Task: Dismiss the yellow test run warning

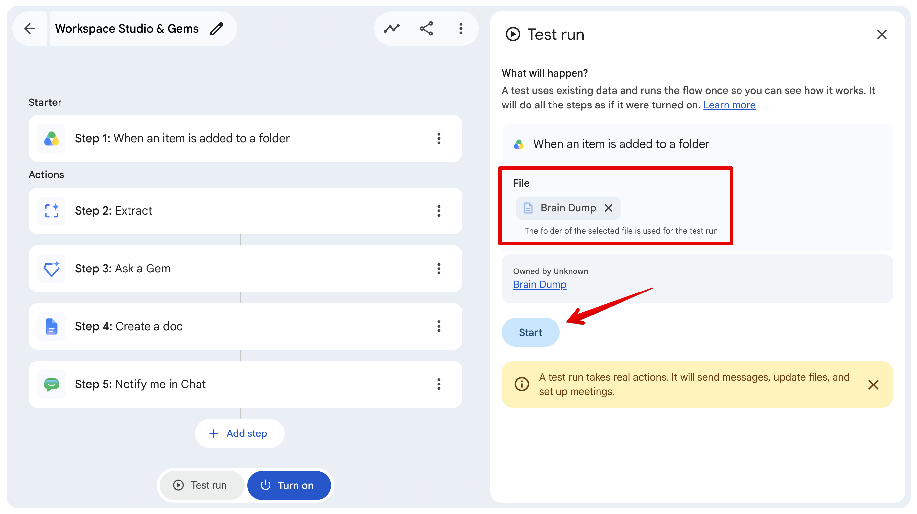Action: click(873, 385)
